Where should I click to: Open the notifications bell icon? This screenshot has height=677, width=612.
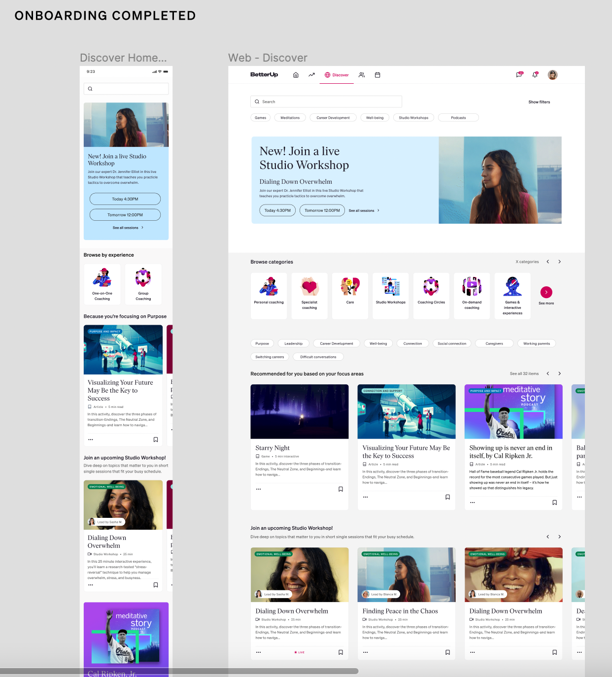(x=535, y=74)
